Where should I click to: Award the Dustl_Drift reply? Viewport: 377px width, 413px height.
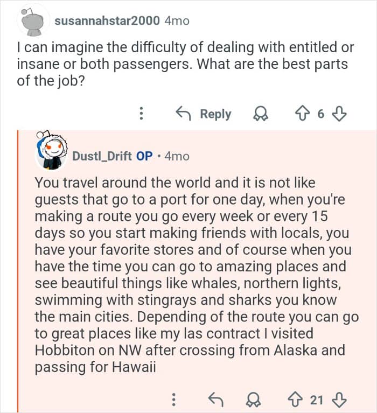[252, 400]
